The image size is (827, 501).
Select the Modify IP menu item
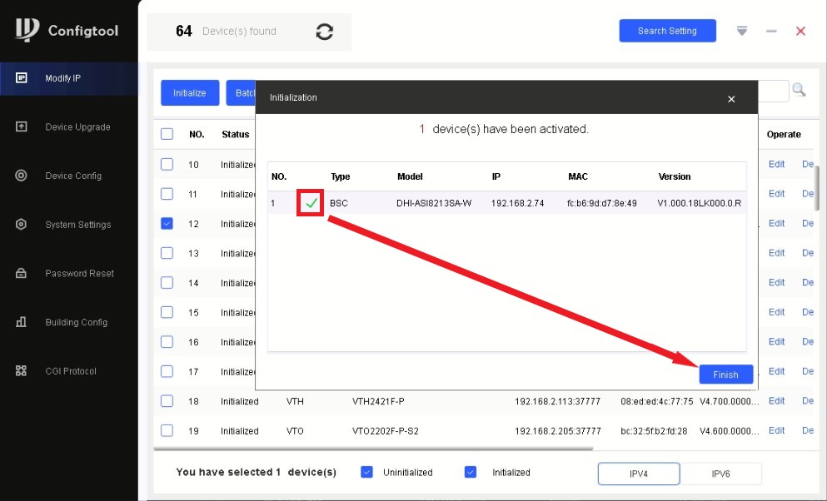tap(62, 78)
